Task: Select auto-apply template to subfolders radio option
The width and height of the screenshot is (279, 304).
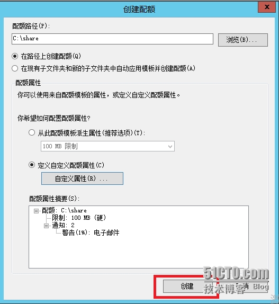Action: (x=15, y=68)
